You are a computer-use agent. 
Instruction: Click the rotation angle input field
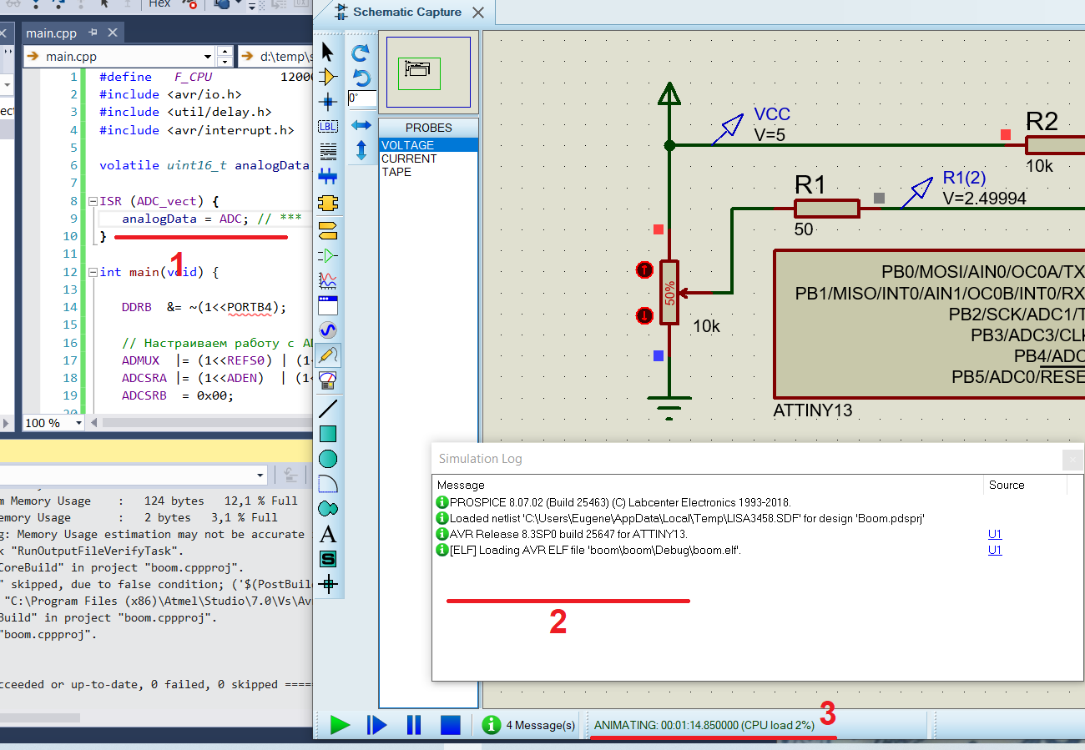[361, 98]
